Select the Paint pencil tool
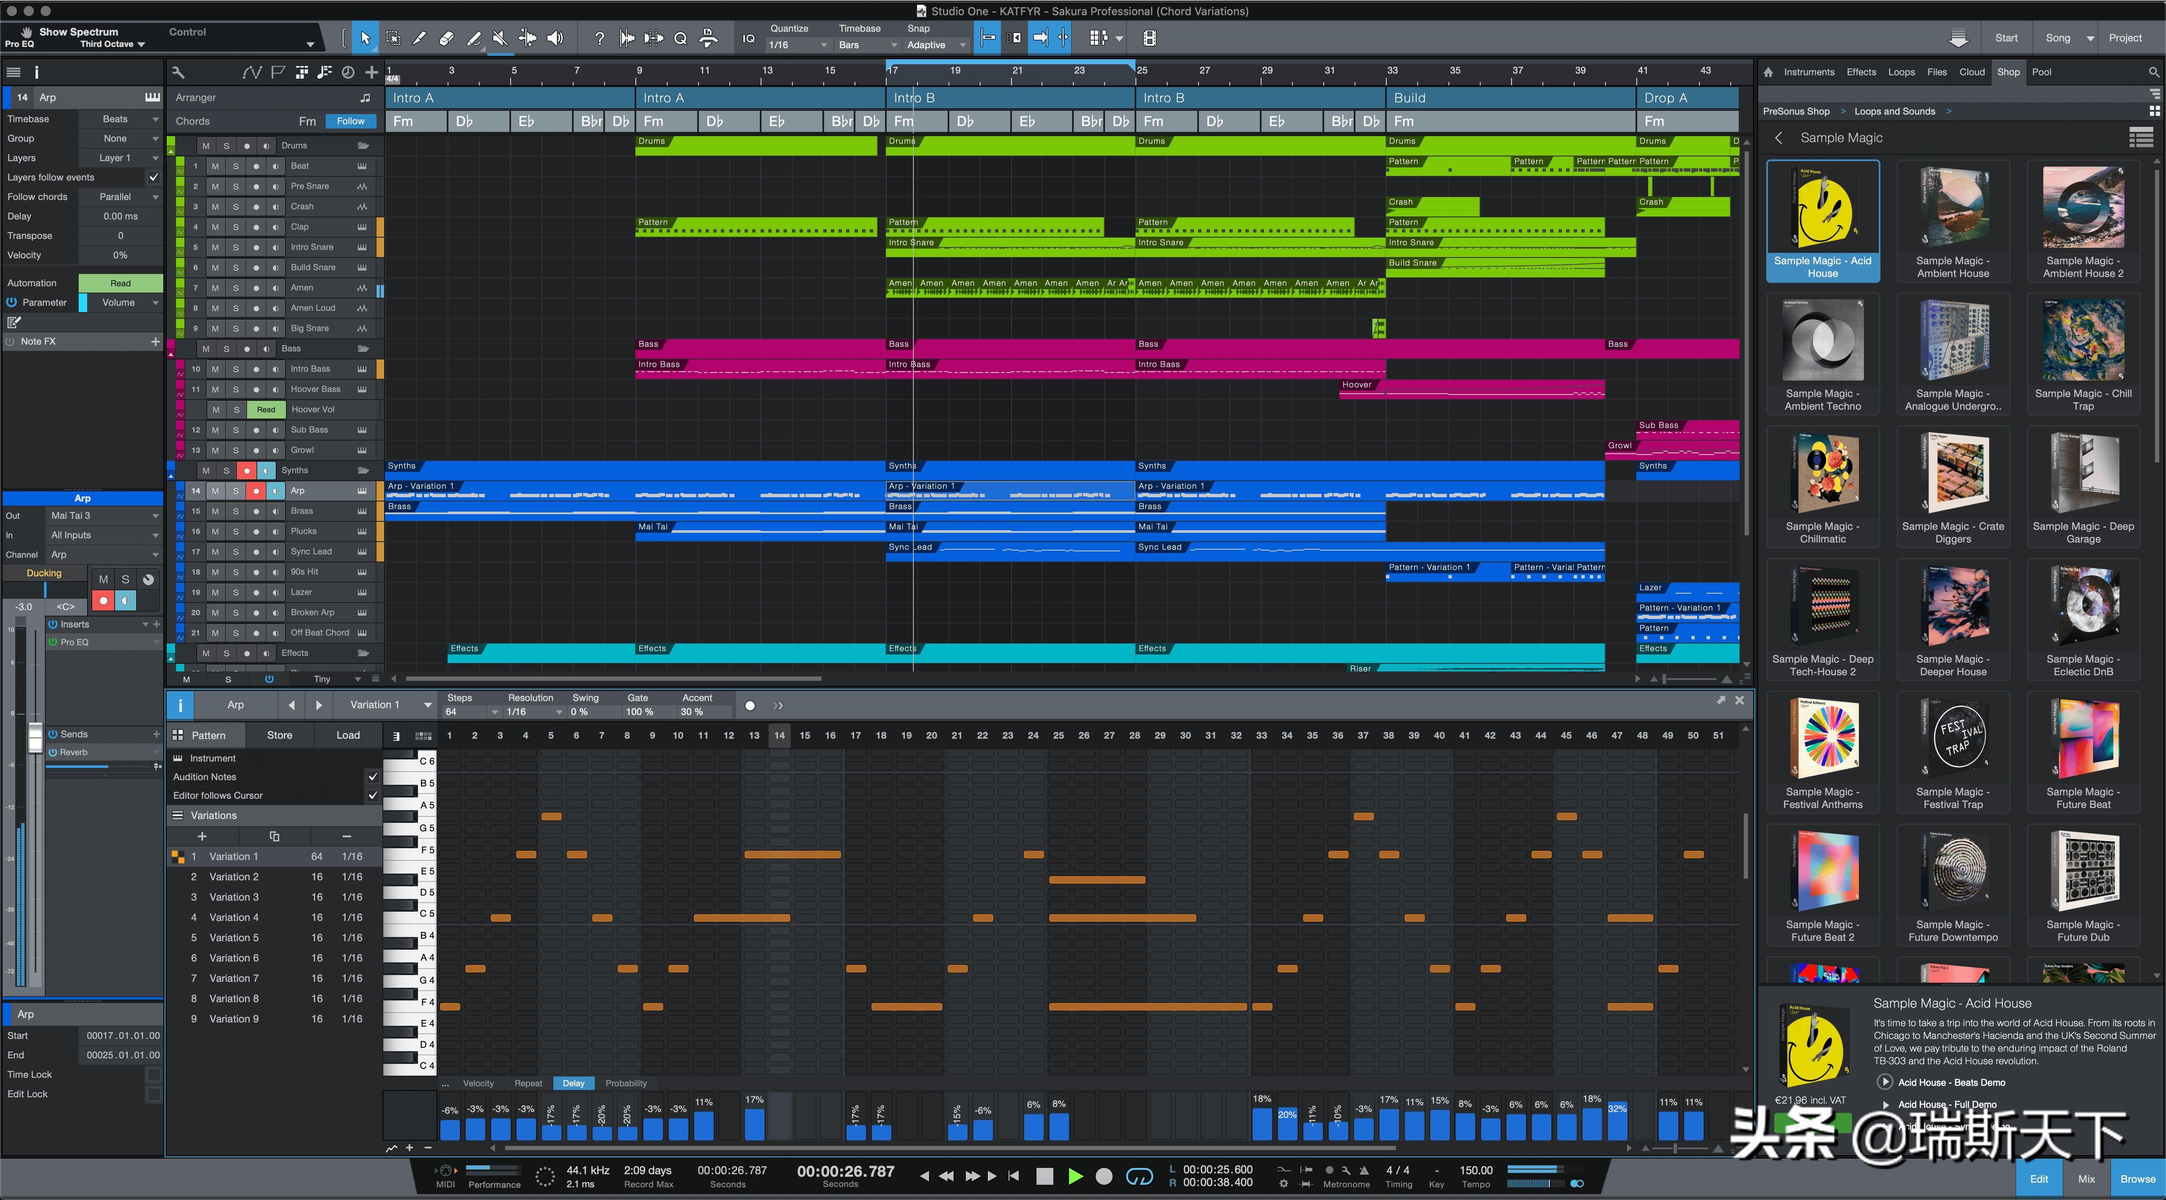 (473, 38)
